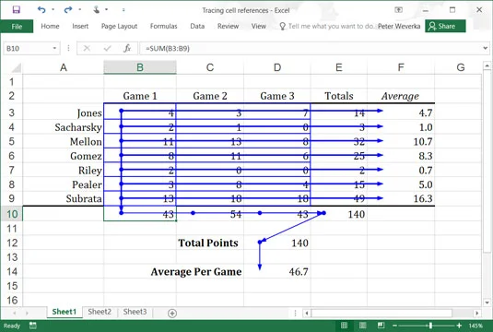493x332 pixels.
Task: Select column E header
Action: pyautogui.click(x=338, y=67)
